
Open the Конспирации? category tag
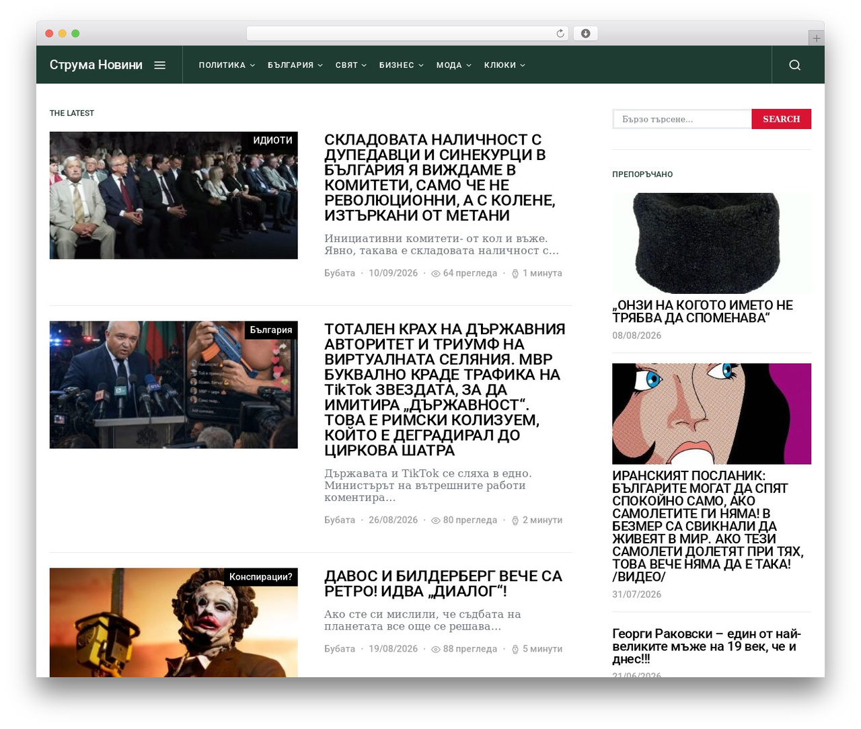pyautogui.click(x=261, y=577)
